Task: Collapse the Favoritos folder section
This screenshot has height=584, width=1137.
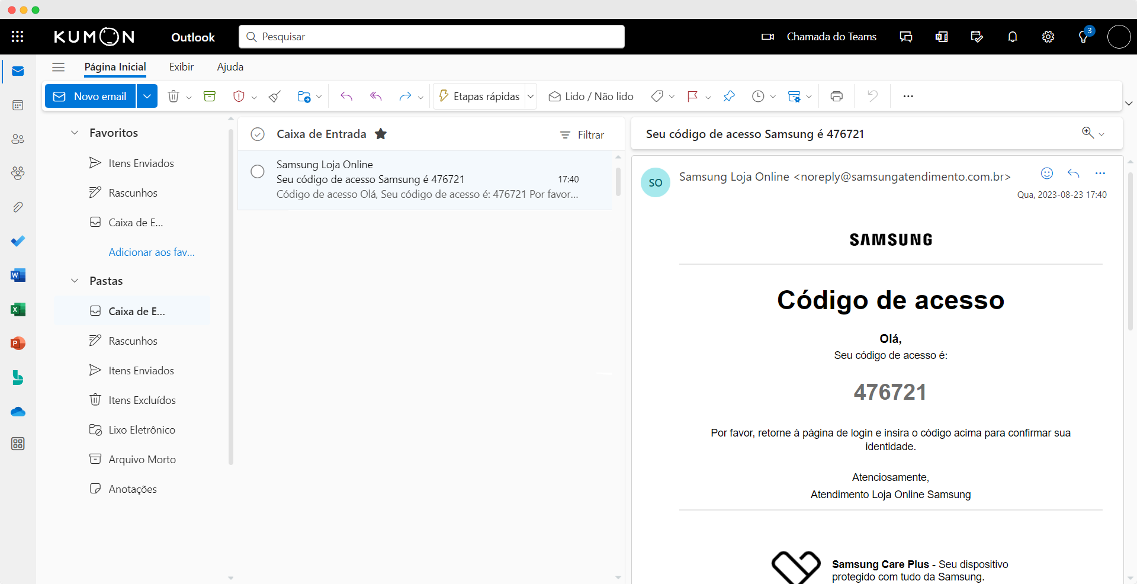Action: coord(75,133)
